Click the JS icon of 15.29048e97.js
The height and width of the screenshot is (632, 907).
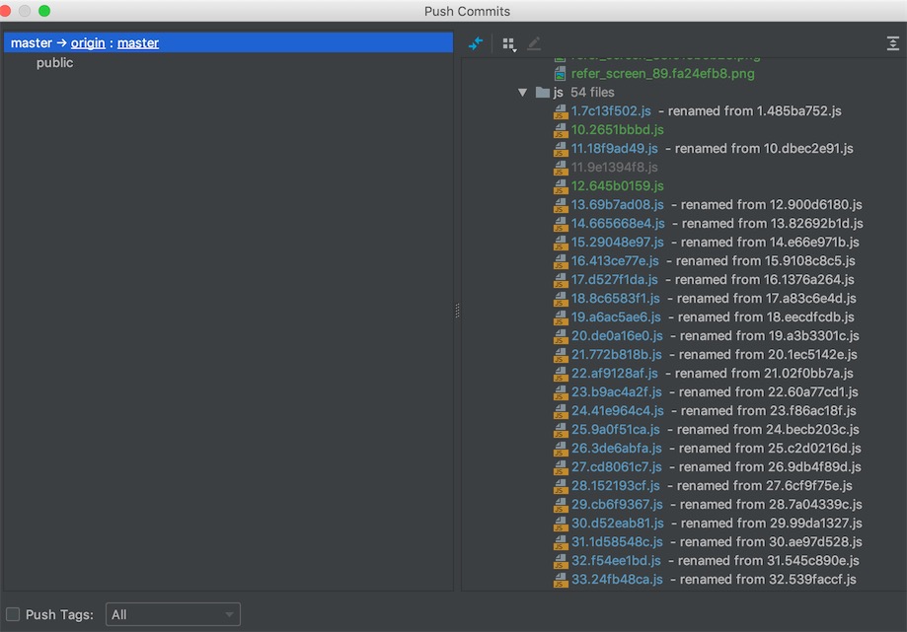[560, 243]
